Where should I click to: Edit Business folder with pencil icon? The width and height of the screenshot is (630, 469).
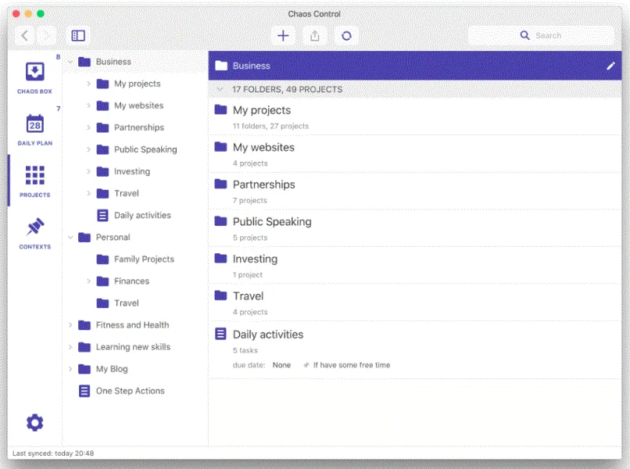tap(610, 66)
